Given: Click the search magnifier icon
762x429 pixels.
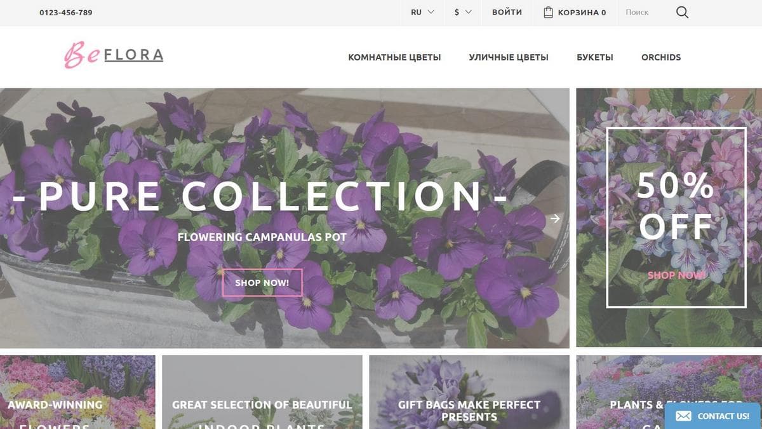Looking at the screenshot, I should (x=682, y=12).
